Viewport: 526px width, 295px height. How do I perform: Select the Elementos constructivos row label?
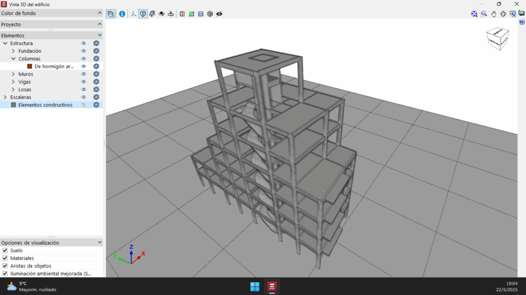[x=45, y=105]
